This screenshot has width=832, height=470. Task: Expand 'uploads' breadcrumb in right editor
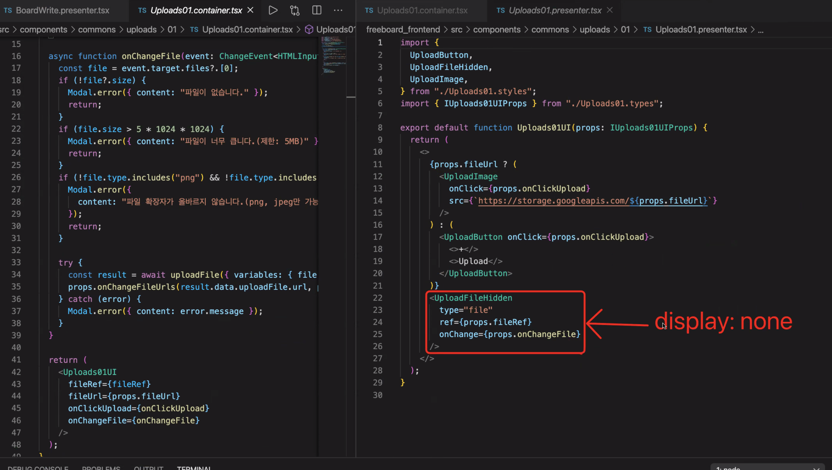(x=594, y=30)
